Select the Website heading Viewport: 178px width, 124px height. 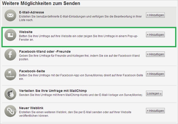coord(26,32)
